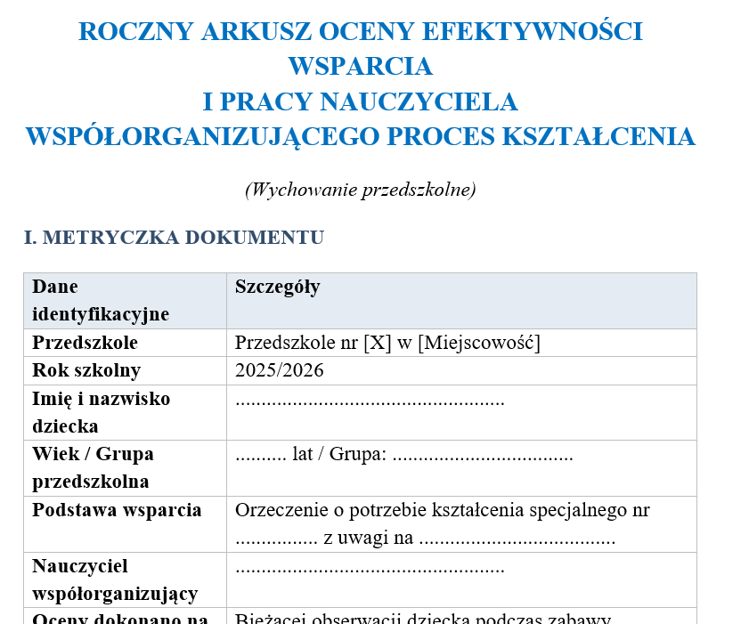Click the text 'z uwagi na'
This screenshot has width=749, height=624.
click(369, 538)
